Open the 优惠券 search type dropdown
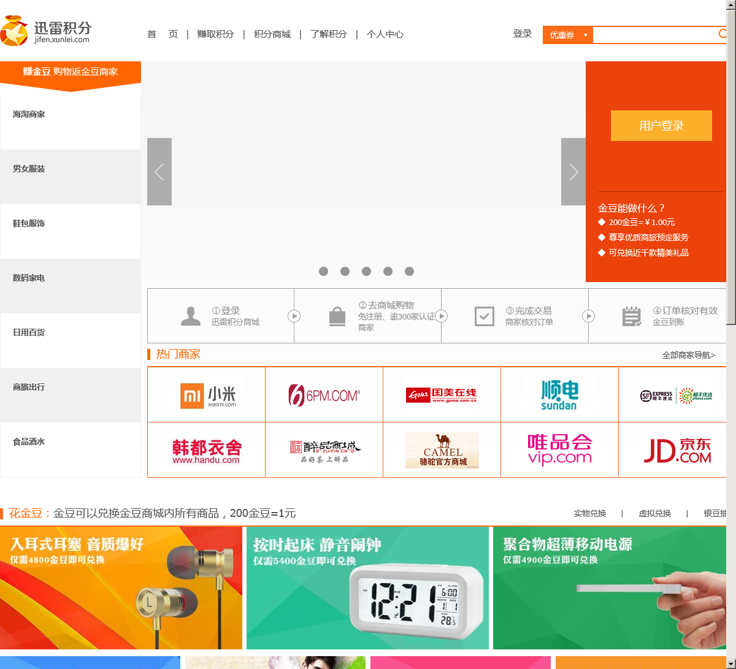 pyautogui.click(x=568, y=35)
